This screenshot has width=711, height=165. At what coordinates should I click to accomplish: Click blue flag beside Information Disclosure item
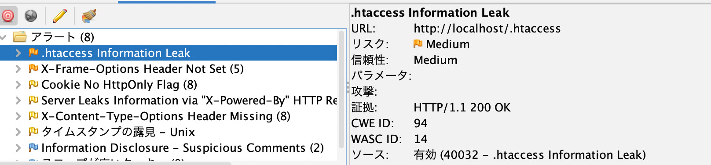point(33,147)
